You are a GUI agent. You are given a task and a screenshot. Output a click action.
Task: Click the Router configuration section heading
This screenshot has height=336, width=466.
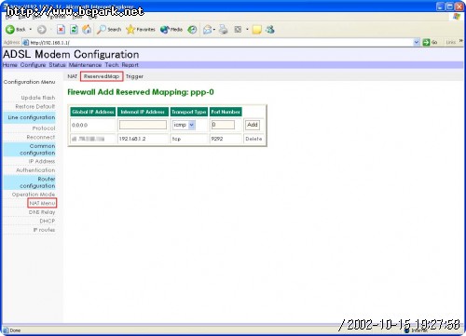pos(37,182)
